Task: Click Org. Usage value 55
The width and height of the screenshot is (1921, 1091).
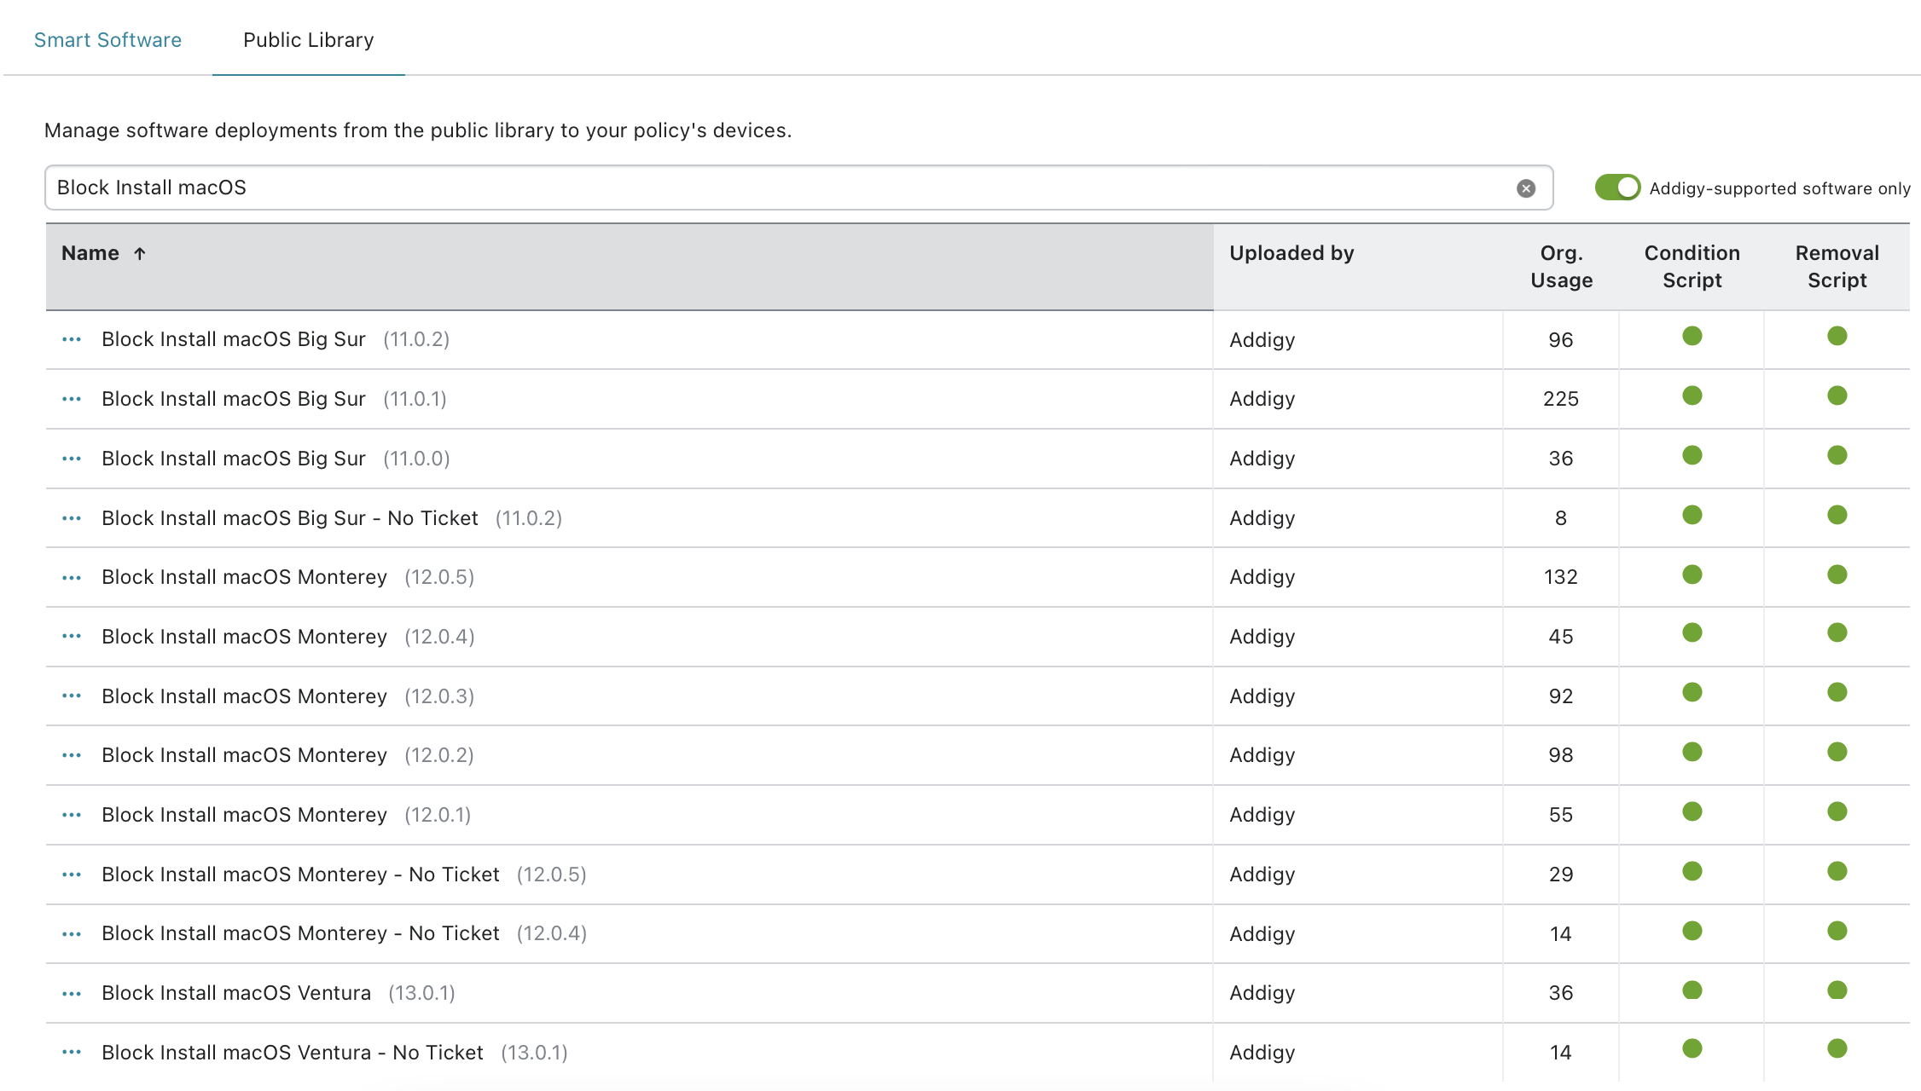Action: [x=1561, y=815]
